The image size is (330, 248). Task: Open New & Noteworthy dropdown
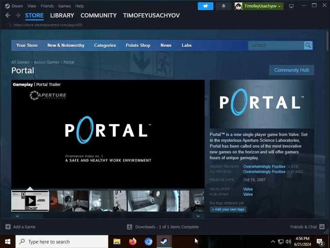[66, 45]
